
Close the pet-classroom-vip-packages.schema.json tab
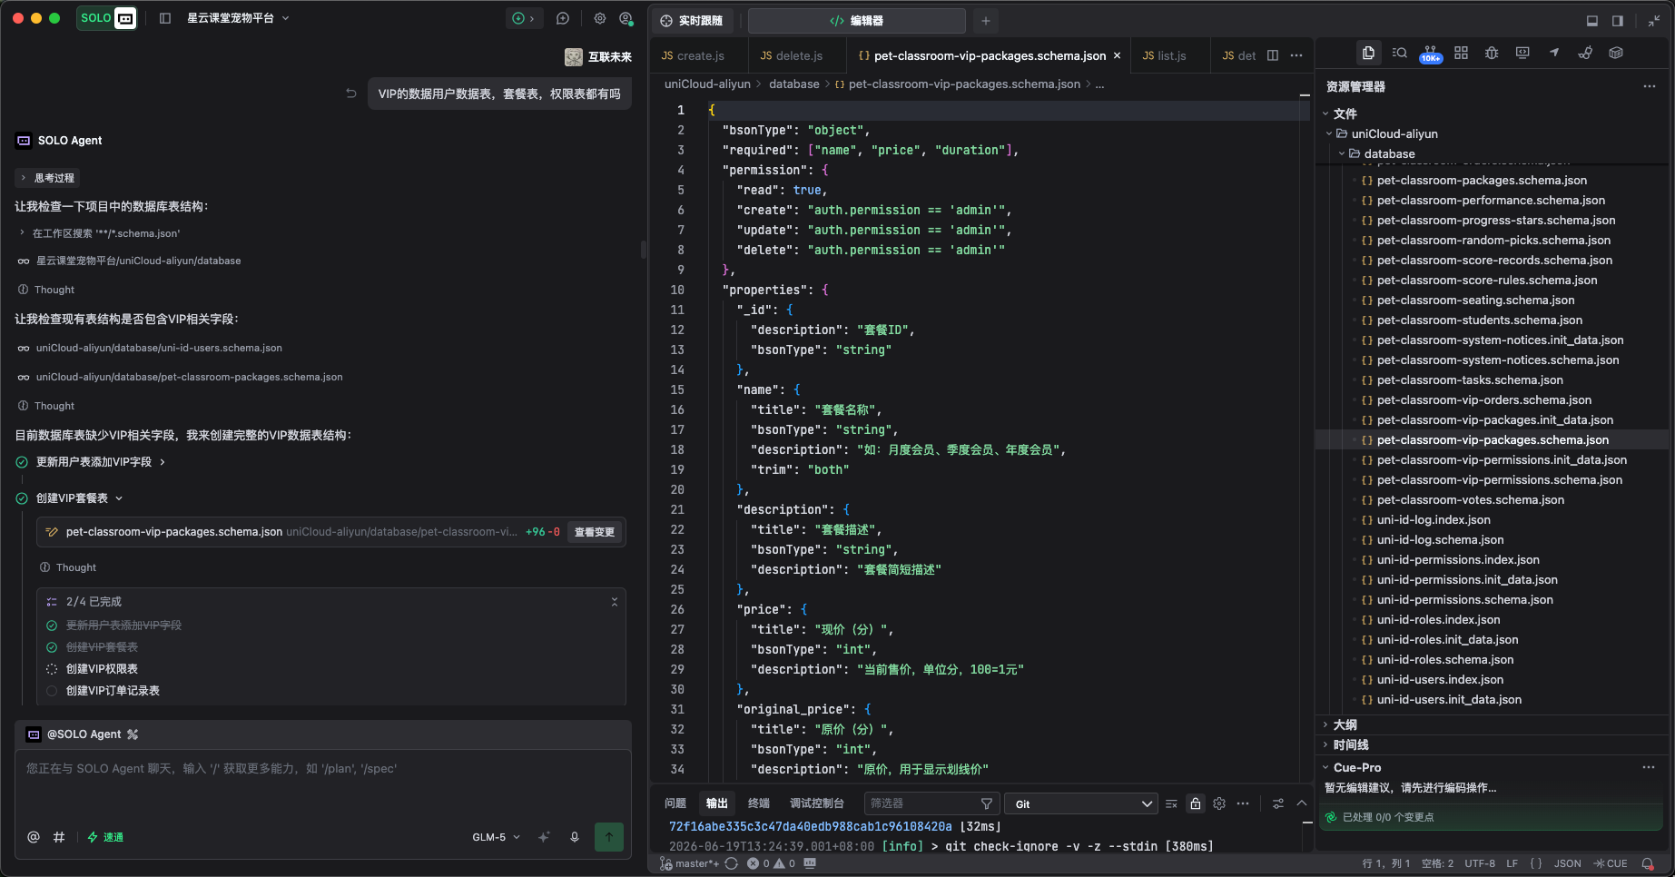(1117, 55)
